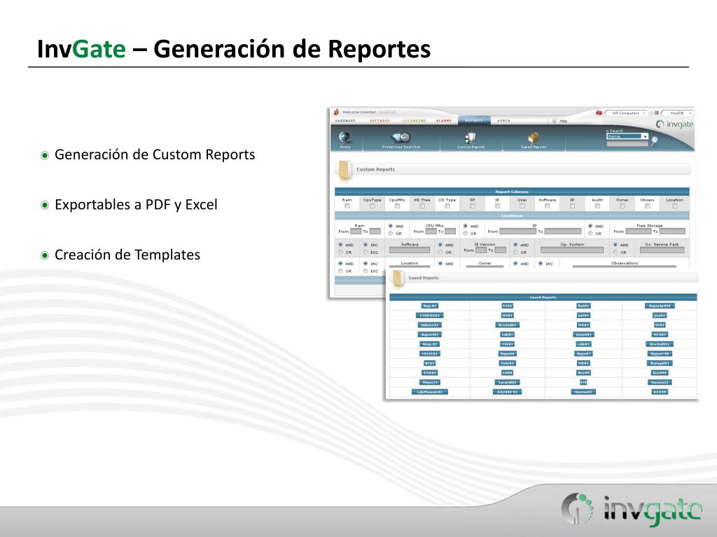717x537 pixels.
Task: Click the Op. System text field
Action: (x=571, y=250)
